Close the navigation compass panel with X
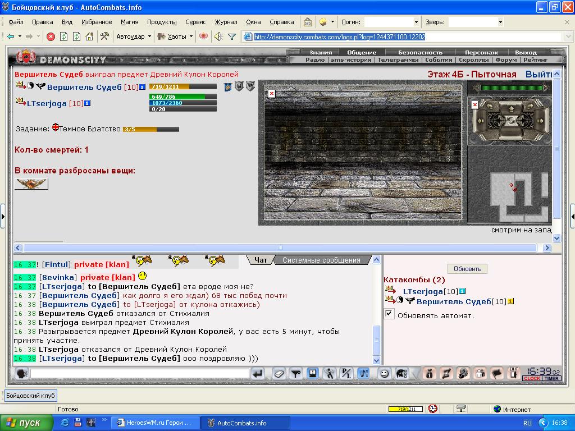Image resolution: width=575 pixels, height=431 pixels. tap(474, 105)
